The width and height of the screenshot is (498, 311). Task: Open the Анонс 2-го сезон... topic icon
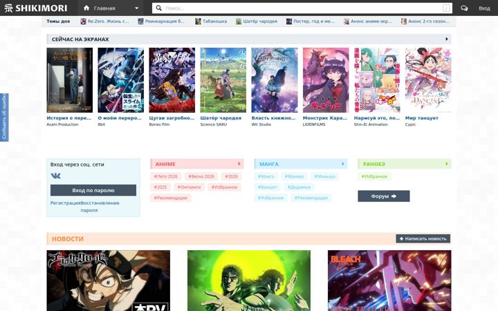pyautogui.click(x=404, y=21)
